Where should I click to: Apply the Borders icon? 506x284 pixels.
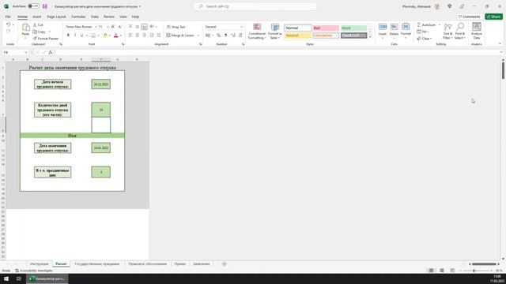click(x=93, y=35)
